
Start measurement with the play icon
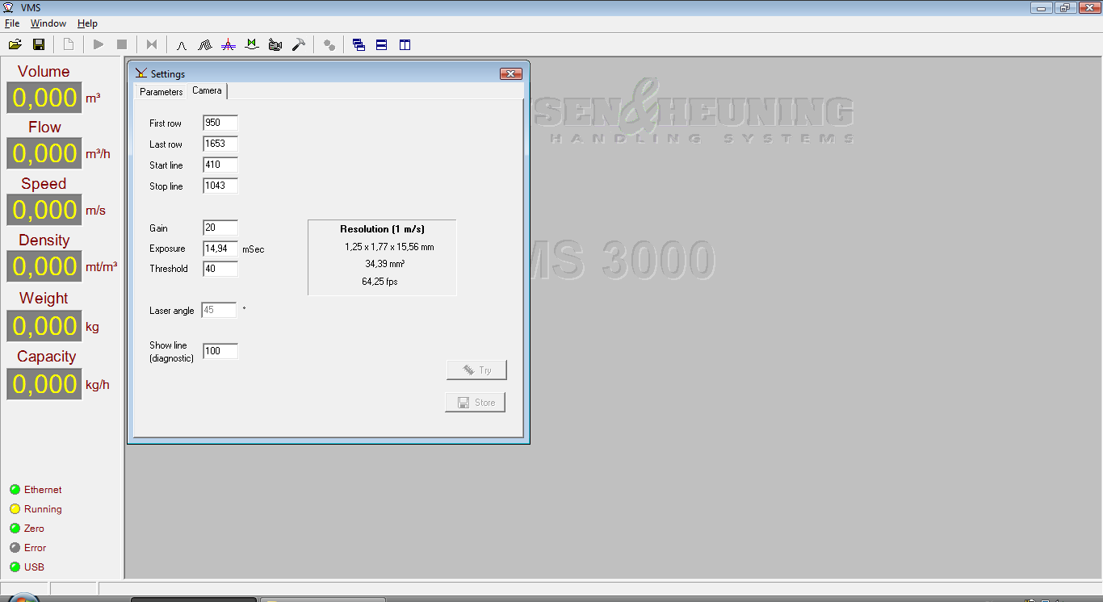click(99, 45)
